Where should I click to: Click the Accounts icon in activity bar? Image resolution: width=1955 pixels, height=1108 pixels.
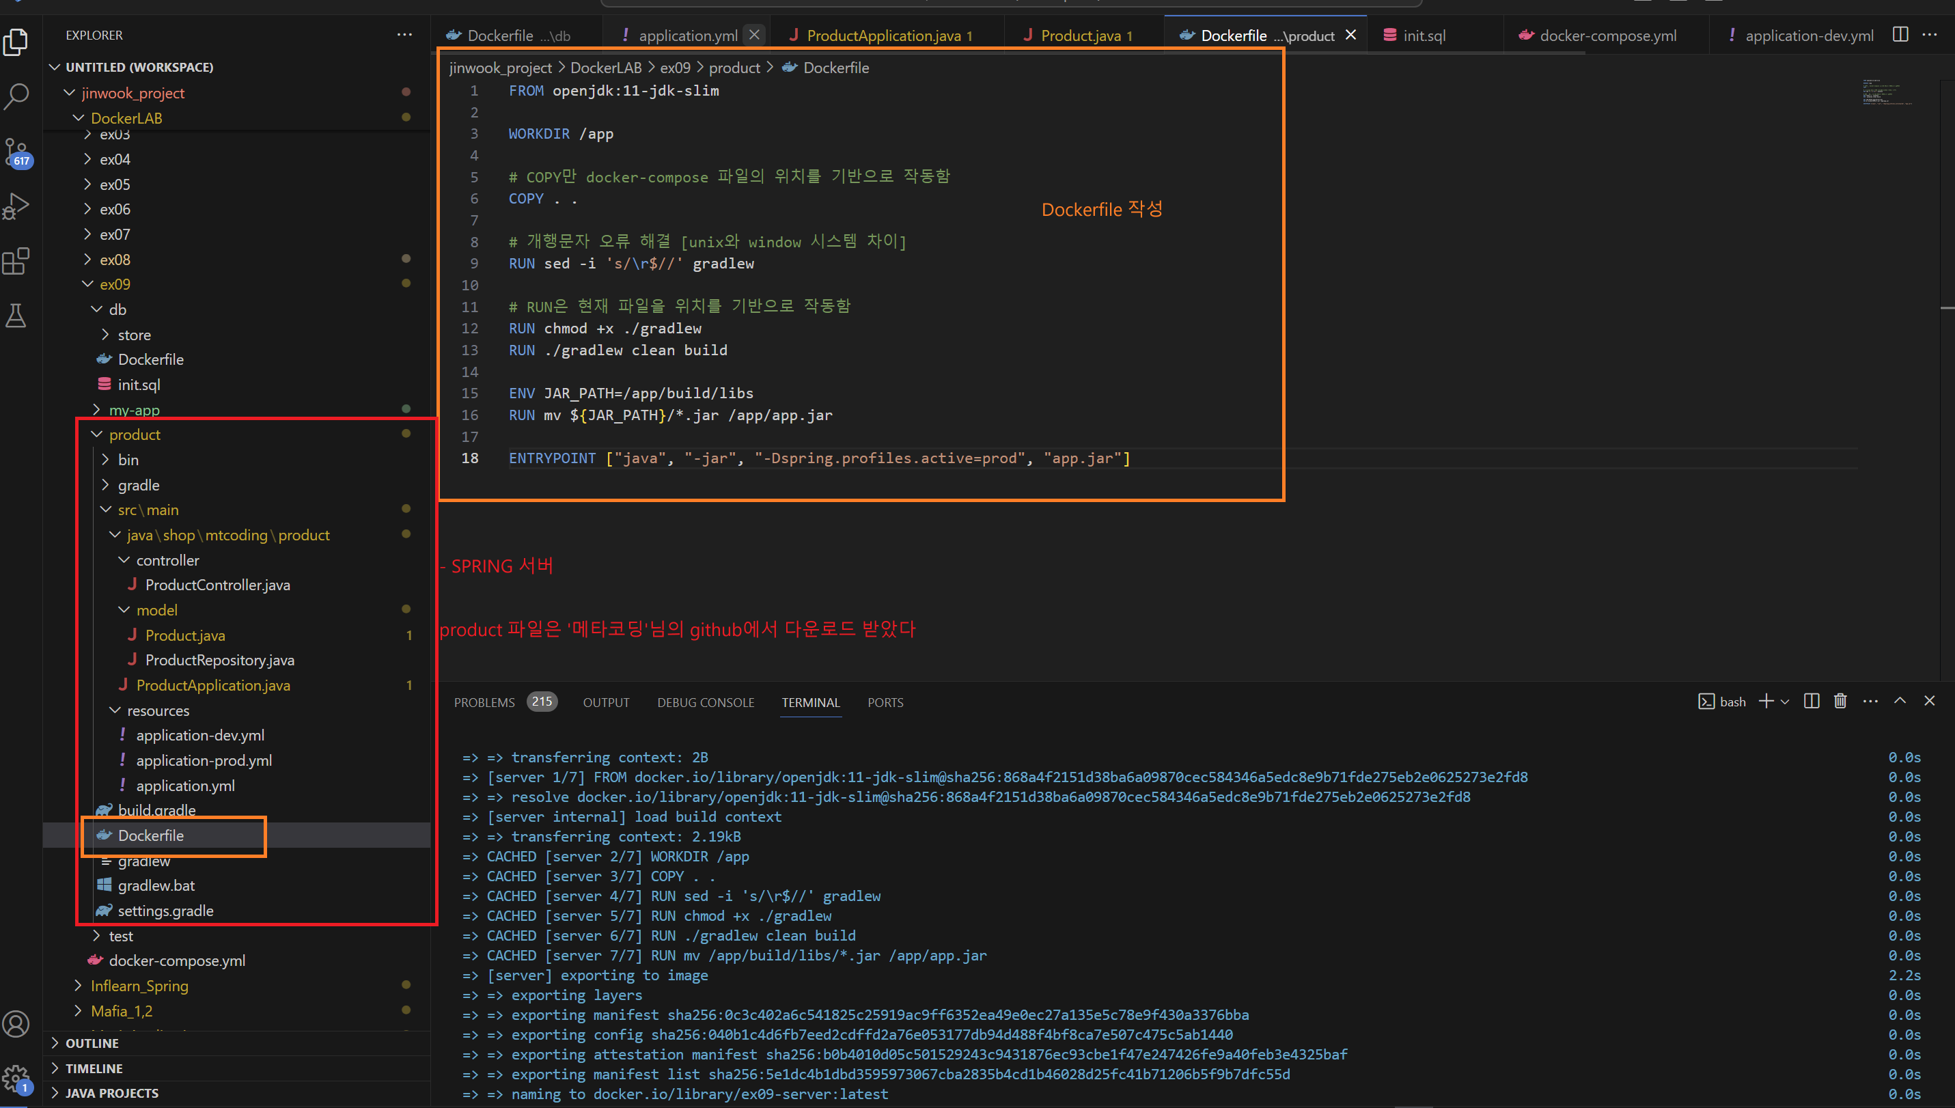point(17,1023)
